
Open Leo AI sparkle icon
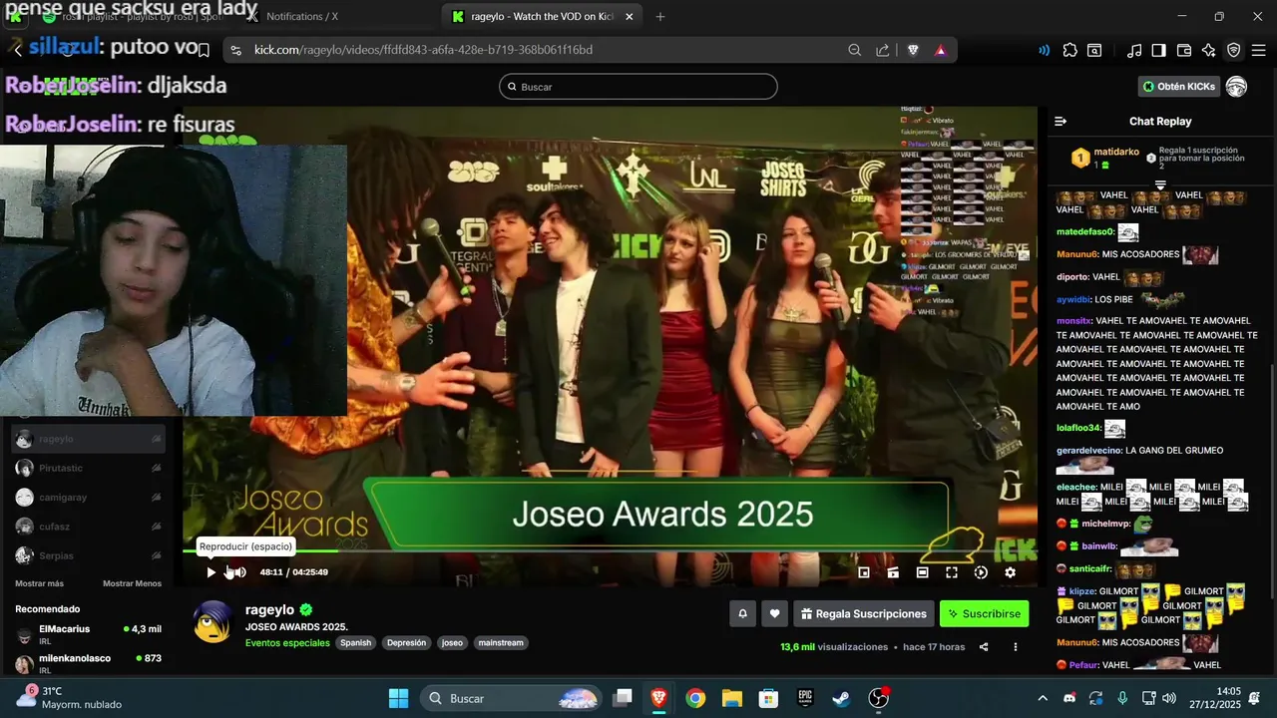pos(1209,50)
